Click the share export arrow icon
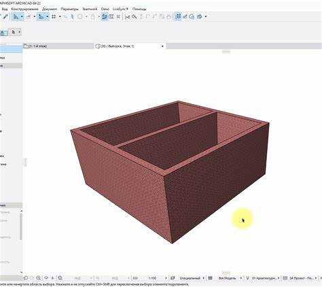The width and height of the screenshot is (322, 287). click(x=199, y=16)
